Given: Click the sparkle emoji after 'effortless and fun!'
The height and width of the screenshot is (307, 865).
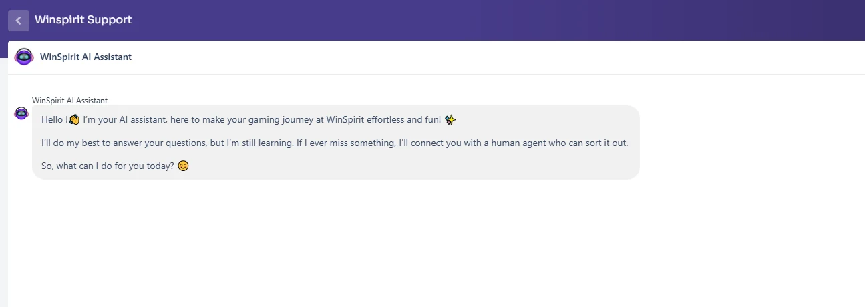Looking at the screenshot, I should tap(450, 119).
